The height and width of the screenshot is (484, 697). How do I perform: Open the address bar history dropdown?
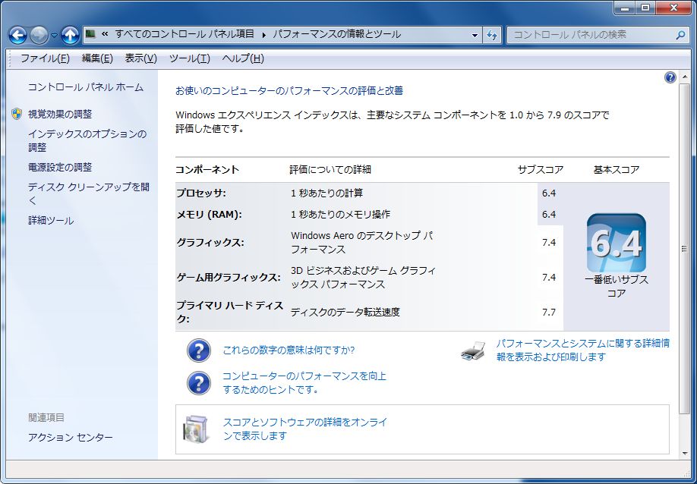475,35
